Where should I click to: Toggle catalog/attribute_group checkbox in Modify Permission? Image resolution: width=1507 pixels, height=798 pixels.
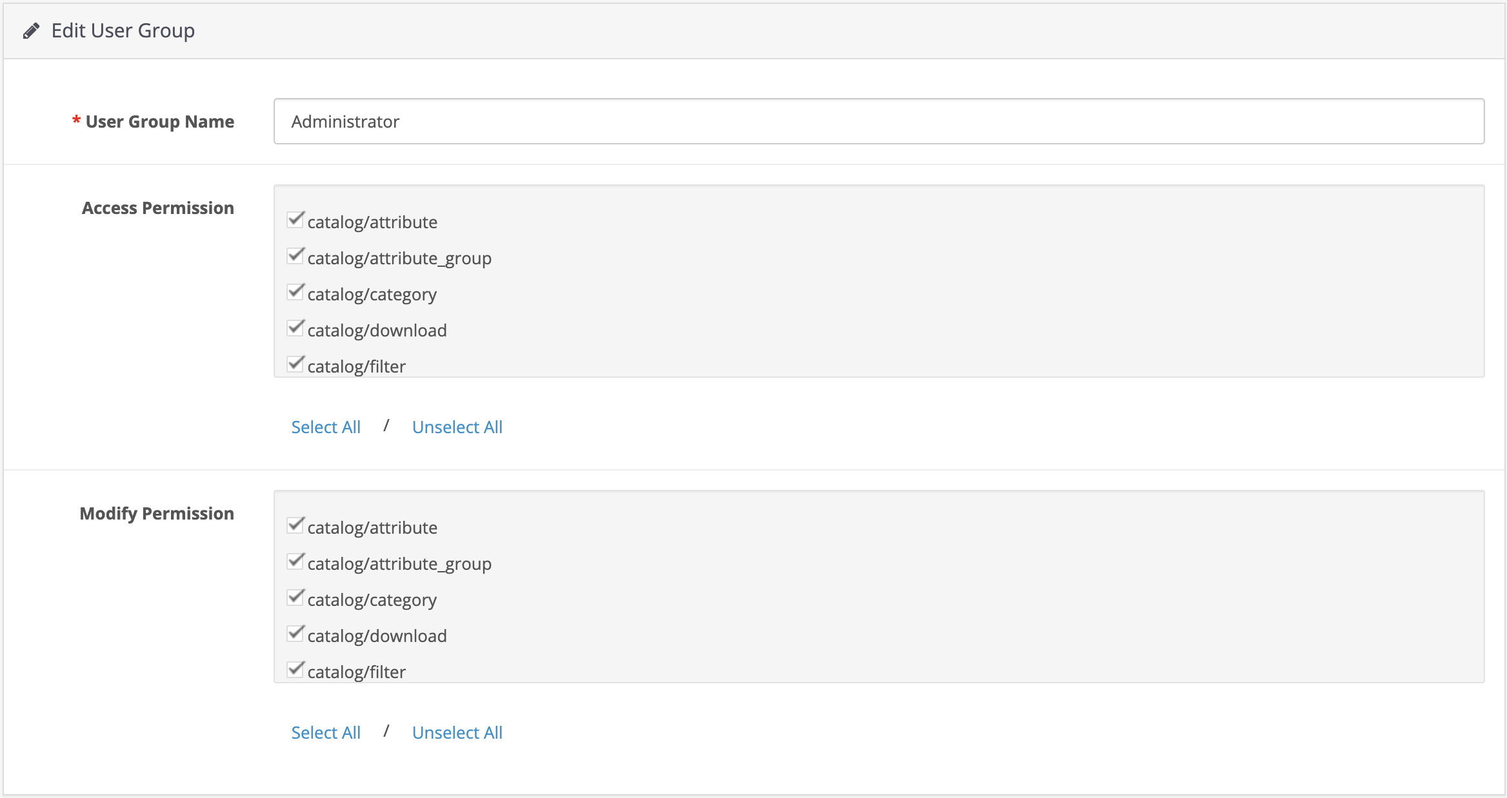(x=295, y=562)
